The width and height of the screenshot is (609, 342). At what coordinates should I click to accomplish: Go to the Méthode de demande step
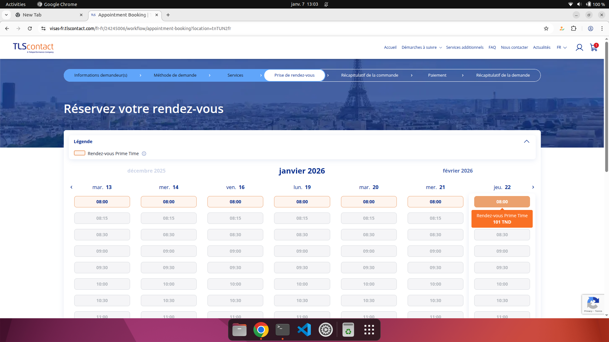point(175,75)
